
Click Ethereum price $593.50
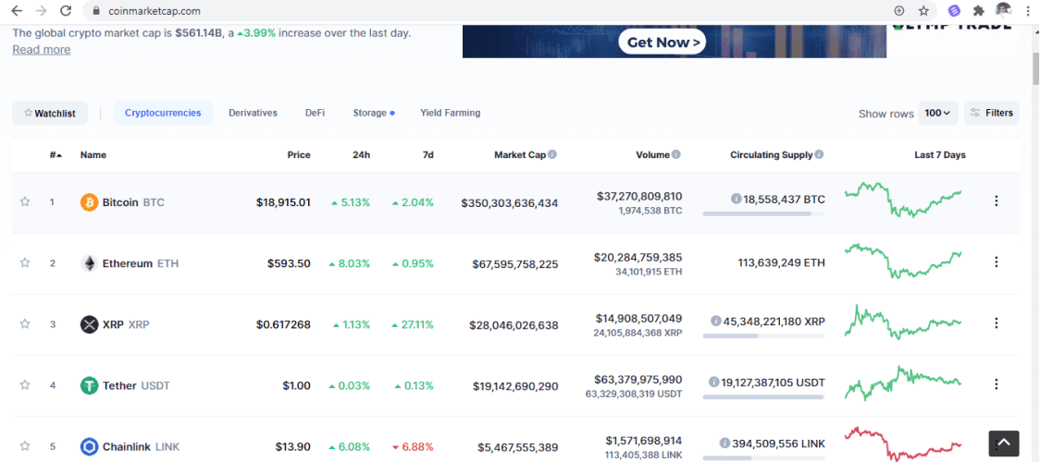pos(289,263)
